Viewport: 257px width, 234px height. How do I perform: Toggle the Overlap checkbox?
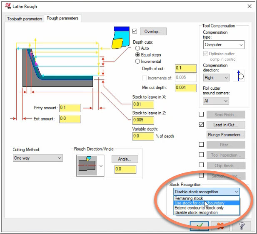pyautogui.click(x=135, y=32)
